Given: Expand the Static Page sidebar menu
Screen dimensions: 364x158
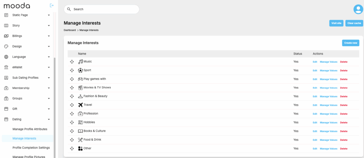Looking at the screenshot, I should pos(49,15).
